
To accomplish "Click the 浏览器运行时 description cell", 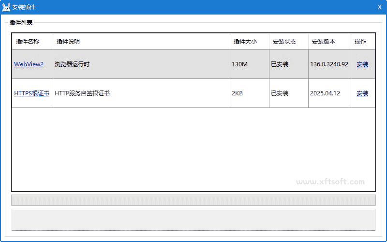I will point(141,64).
